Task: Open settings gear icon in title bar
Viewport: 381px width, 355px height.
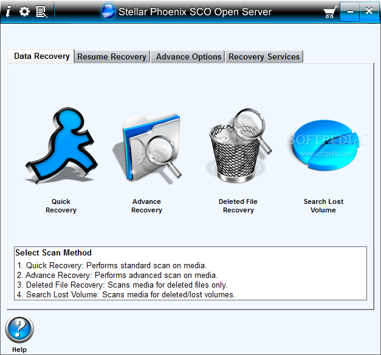Action: click(24, 12)
